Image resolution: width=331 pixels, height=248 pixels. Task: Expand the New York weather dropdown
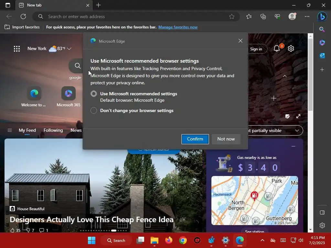[69, 49]
